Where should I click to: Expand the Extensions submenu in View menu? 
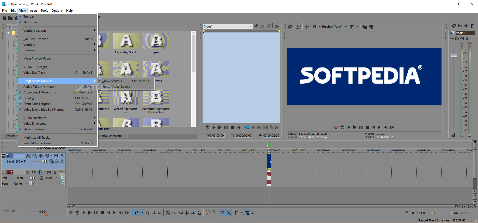[58, 50]
